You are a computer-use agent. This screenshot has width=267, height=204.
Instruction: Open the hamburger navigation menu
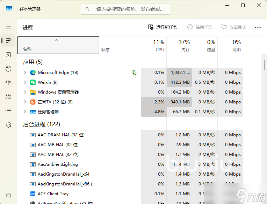pos(8,27)
